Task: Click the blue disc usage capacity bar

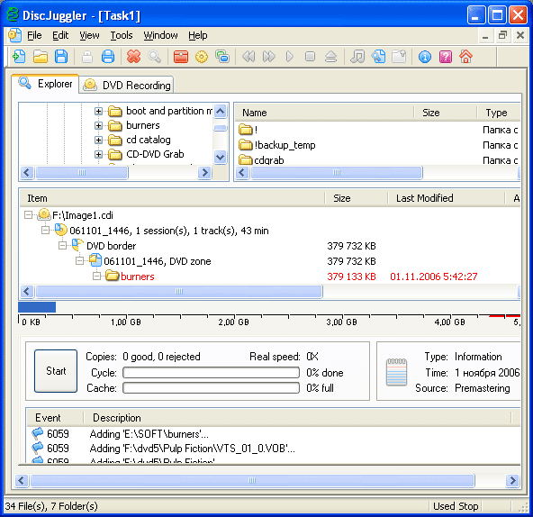Action: click(x=37, y=307)
